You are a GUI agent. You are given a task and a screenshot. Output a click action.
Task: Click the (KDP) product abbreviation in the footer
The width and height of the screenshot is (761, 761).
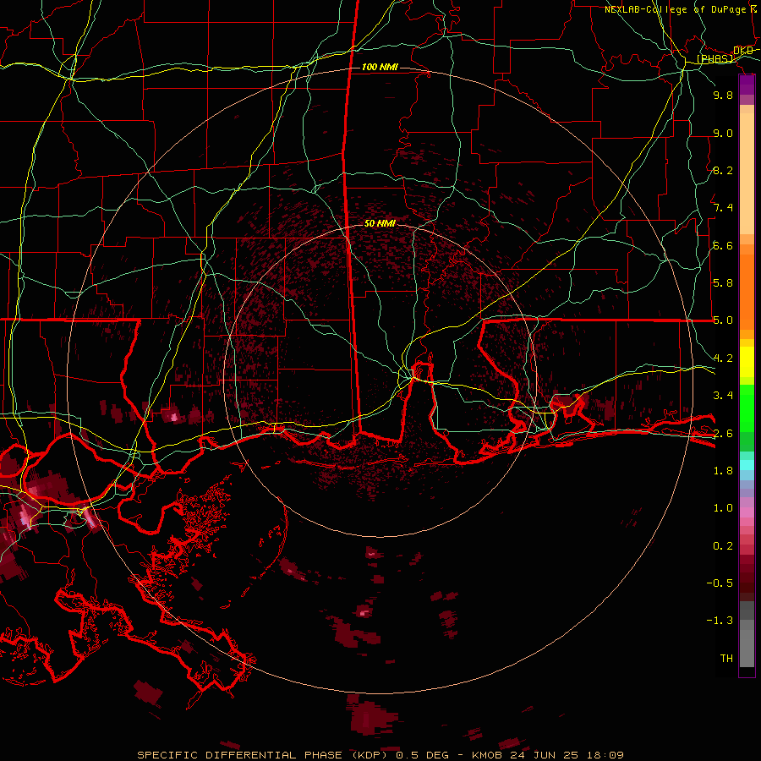coord(370,755)
